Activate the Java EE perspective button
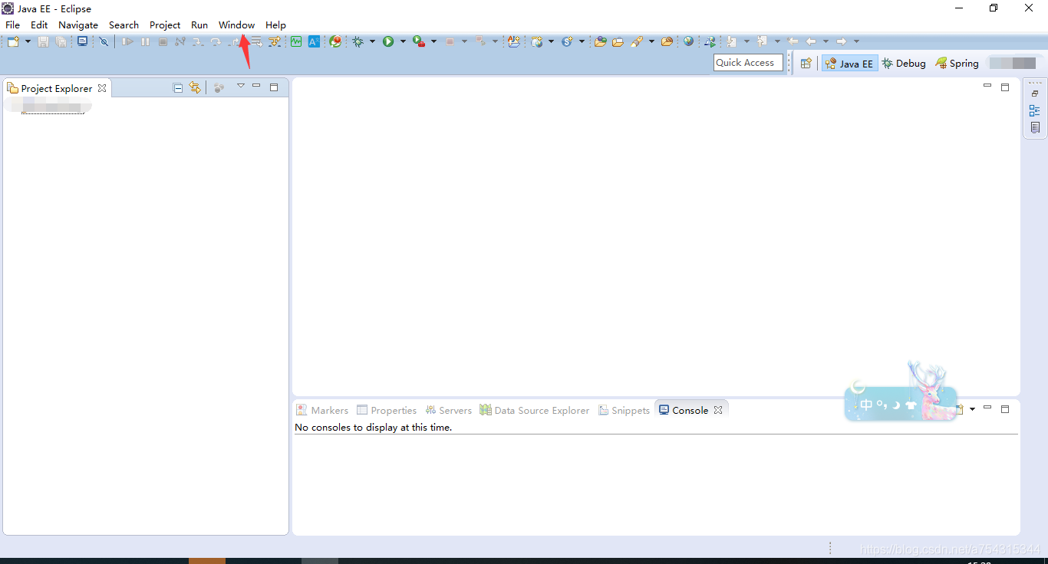This screenshot has height=564, width=1048. [849, 63]
